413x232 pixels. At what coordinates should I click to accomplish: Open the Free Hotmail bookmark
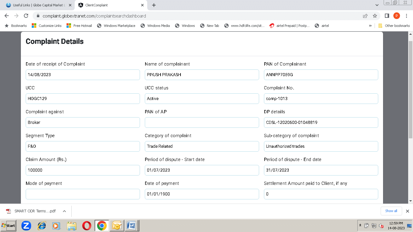79,26
